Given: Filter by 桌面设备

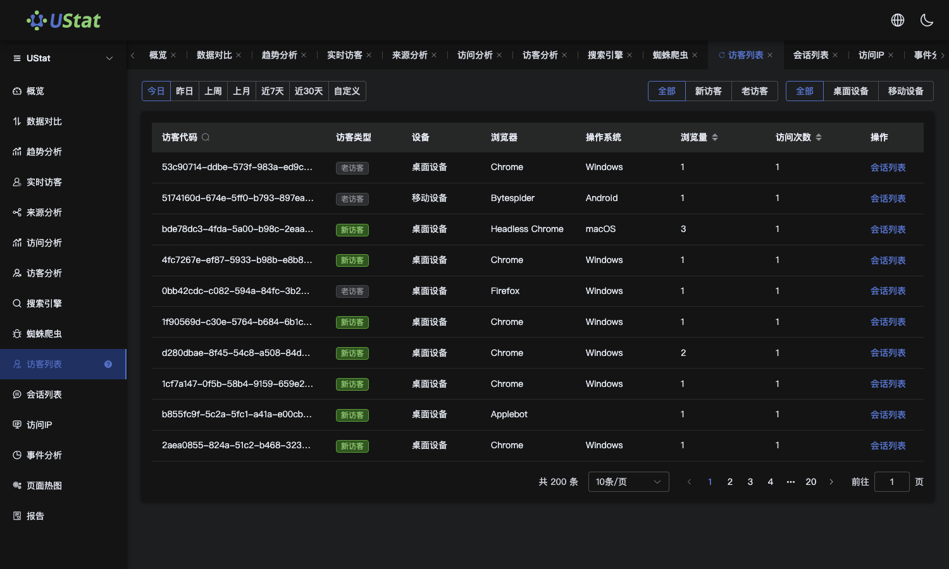Looking at the screenshot, I should tap(851, 91).
